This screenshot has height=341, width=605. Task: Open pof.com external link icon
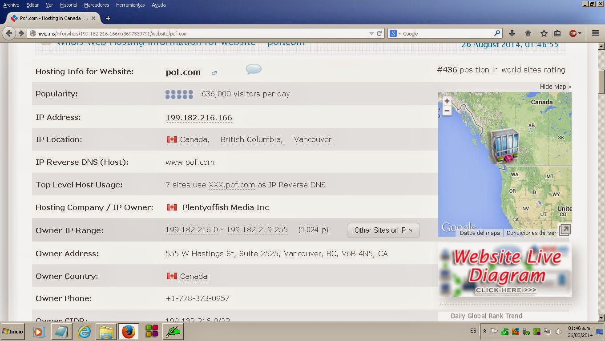(214, 73)
